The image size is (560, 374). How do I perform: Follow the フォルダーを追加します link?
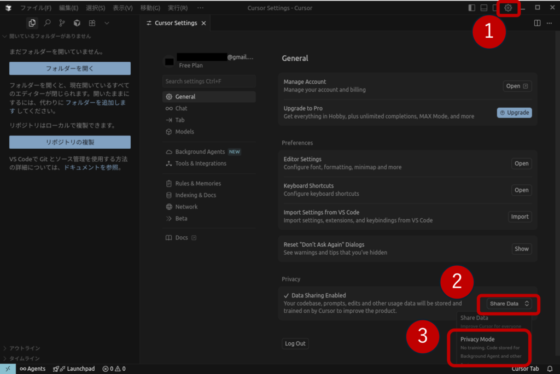[x=95, y=102]
